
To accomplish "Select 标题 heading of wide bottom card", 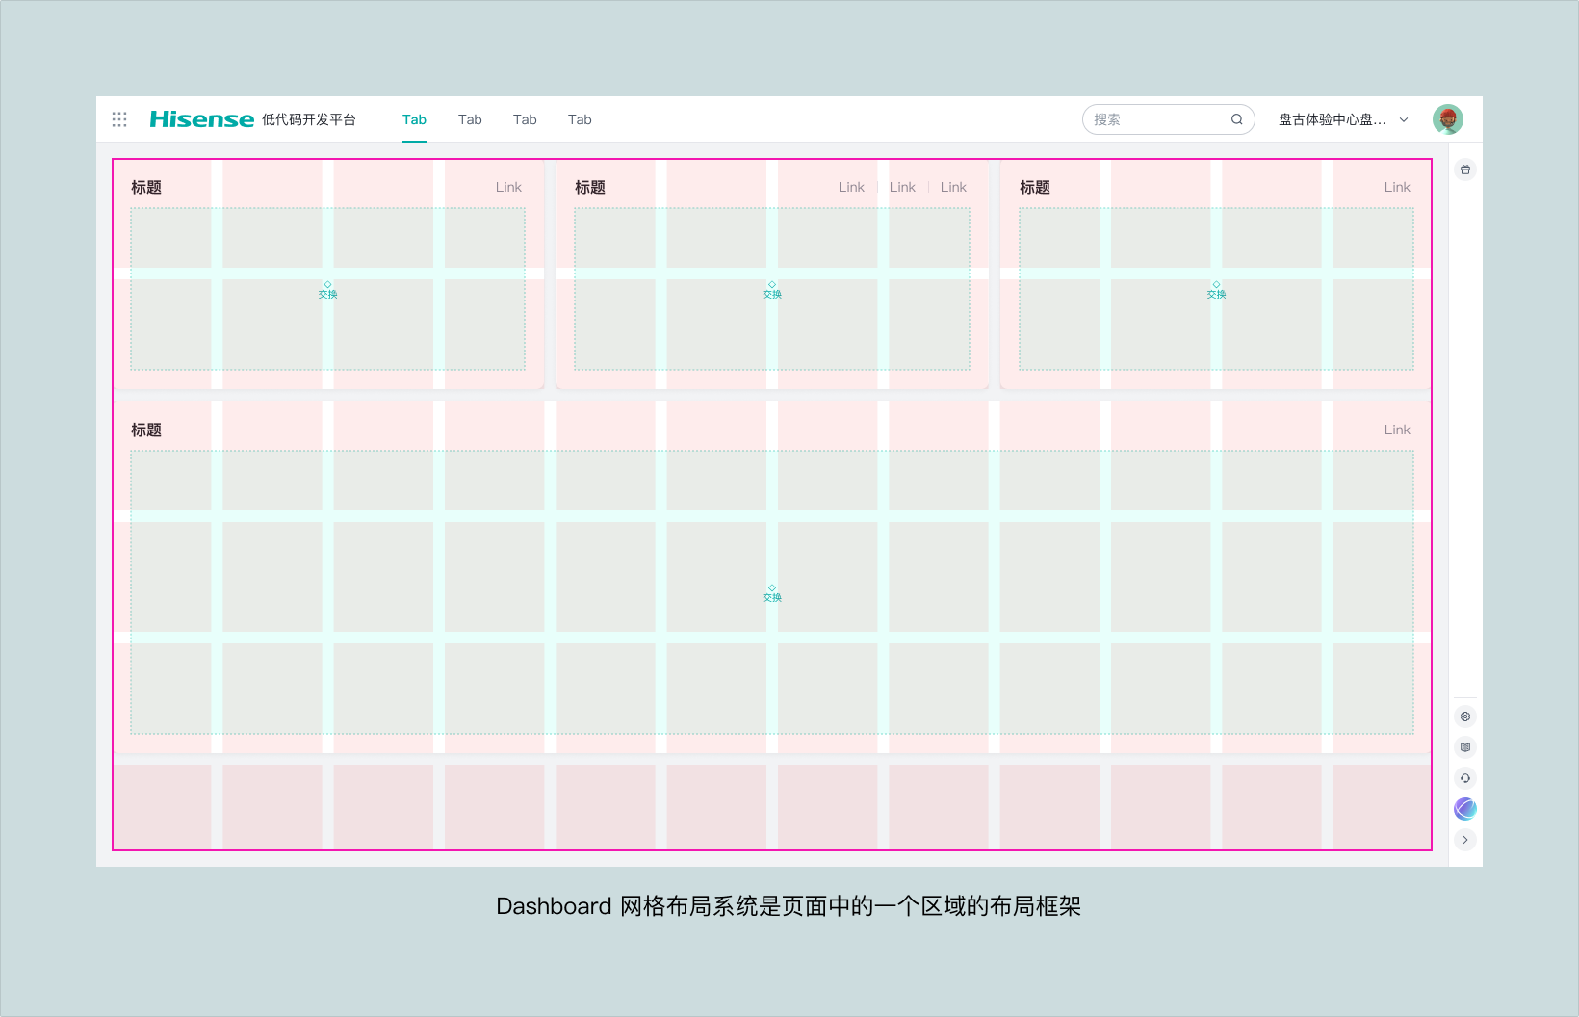I will pyautogui.click(x=146, y=430).
